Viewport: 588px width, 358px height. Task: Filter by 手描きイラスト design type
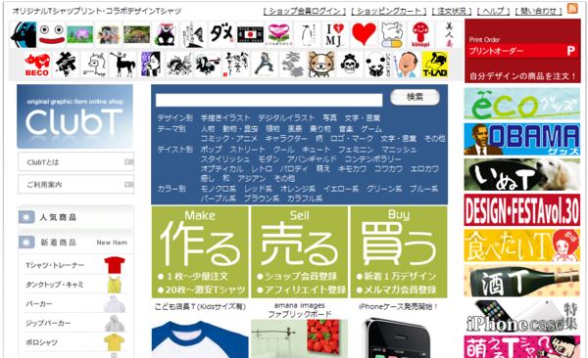(225, 118)
